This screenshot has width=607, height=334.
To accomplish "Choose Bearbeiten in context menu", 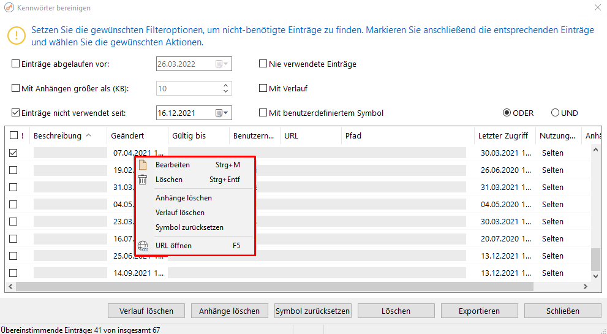I will pyautogui.click(x=195, y=165).
